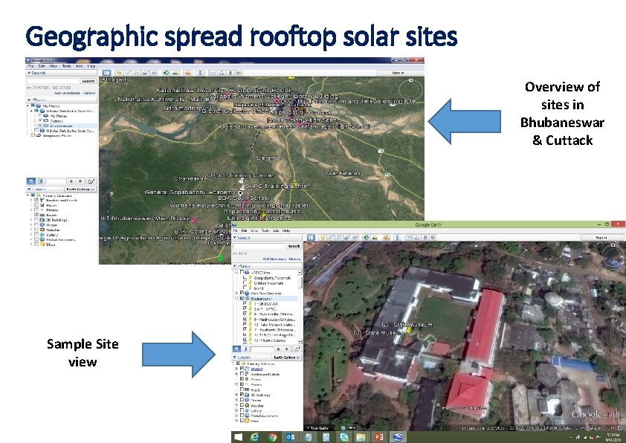
Task: Toggle sidebar button in front Google Earth toolbar
Action: click(x=311, y=237)
